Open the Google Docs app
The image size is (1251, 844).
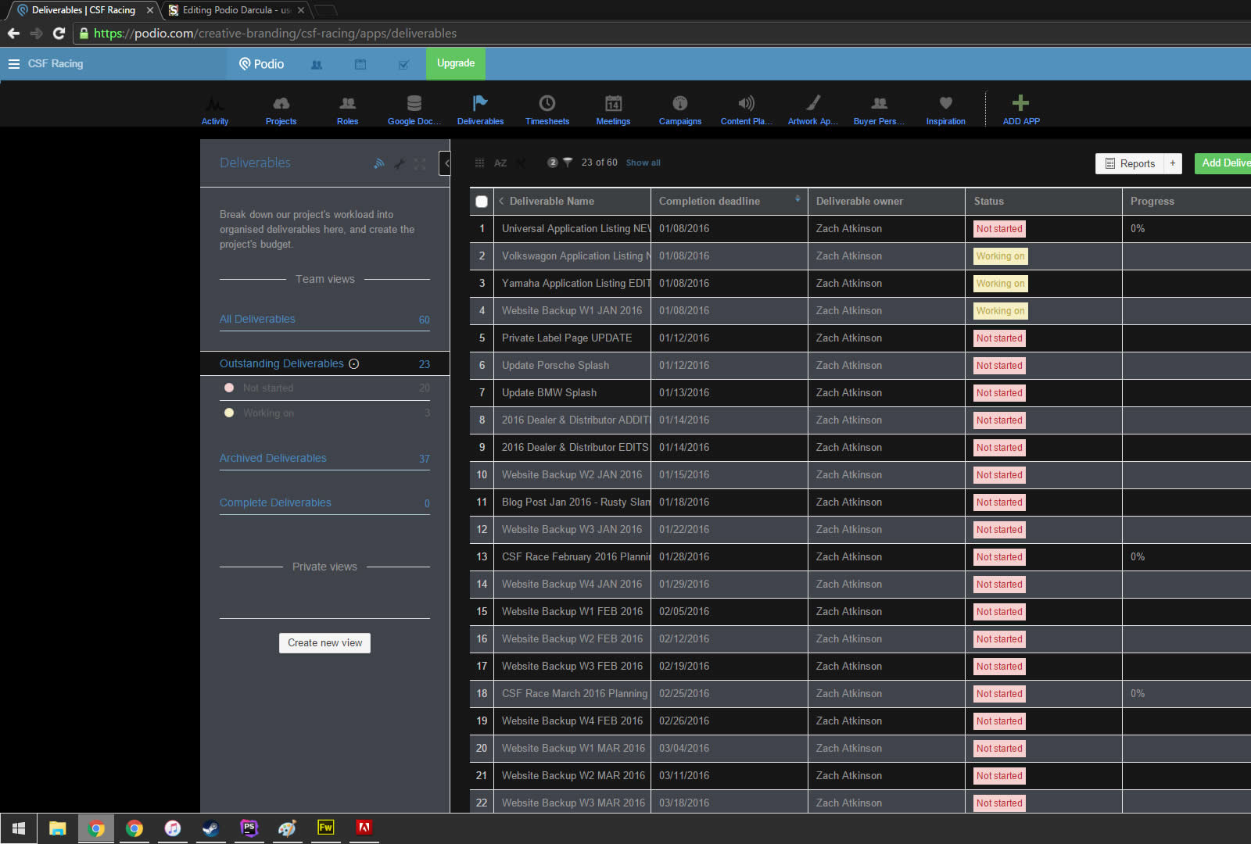tap(414, 109)
